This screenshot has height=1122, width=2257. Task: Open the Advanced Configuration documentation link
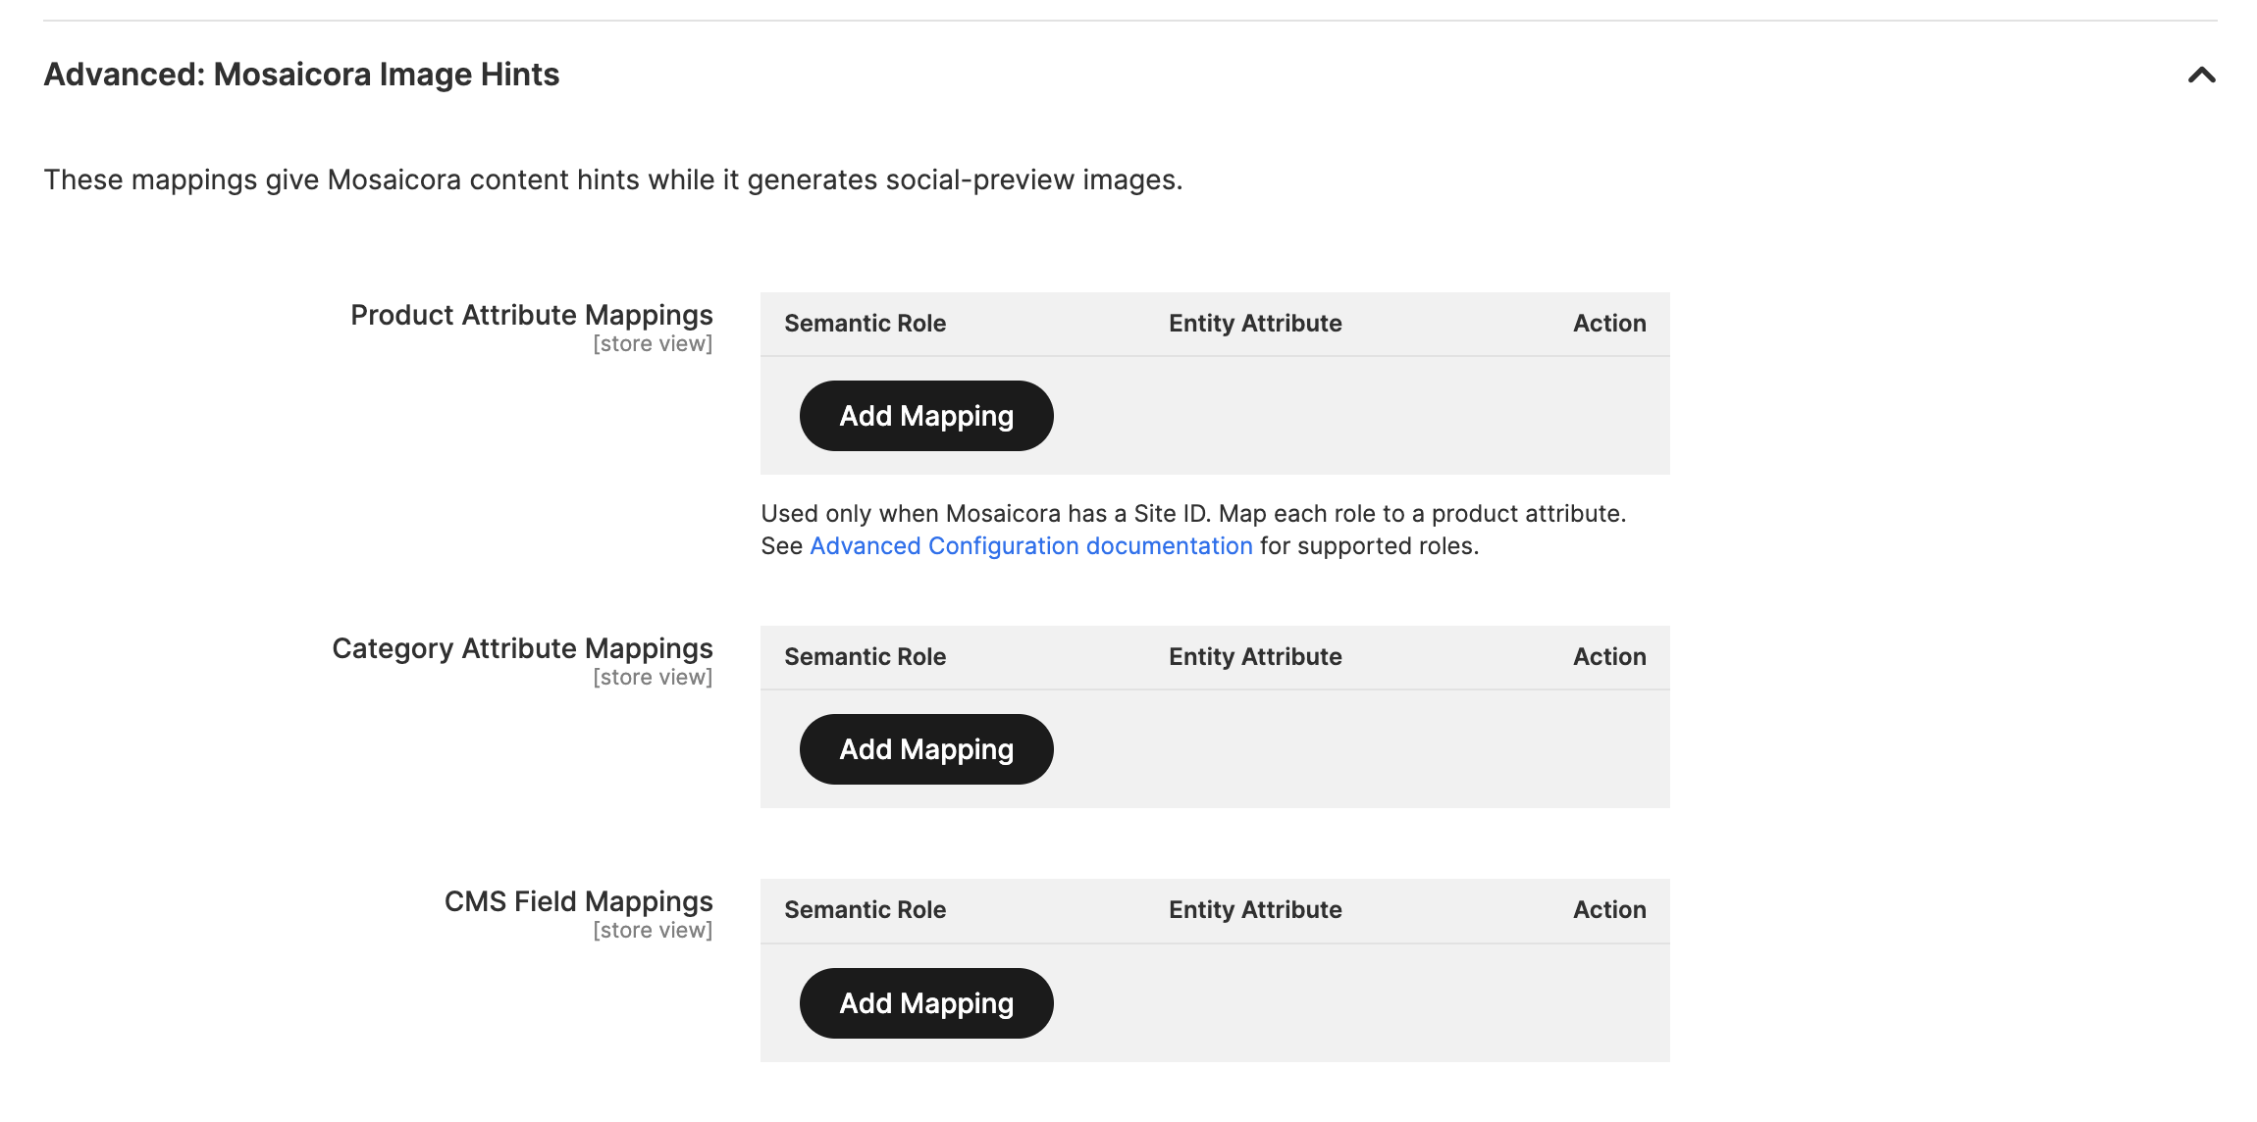click(1031, 546)
